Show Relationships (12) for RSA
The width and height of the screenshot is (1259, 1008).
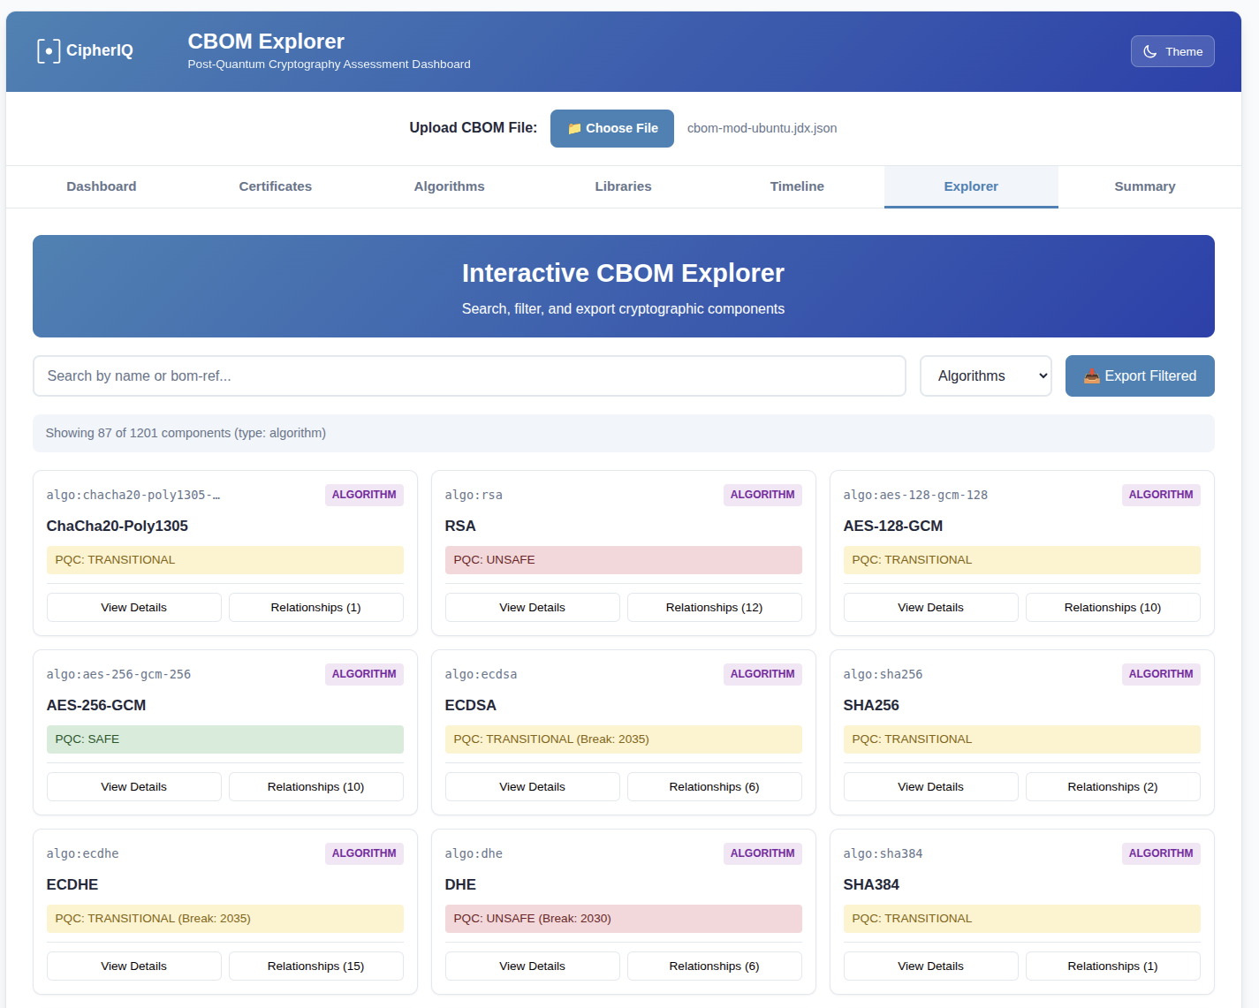point(714,608)
